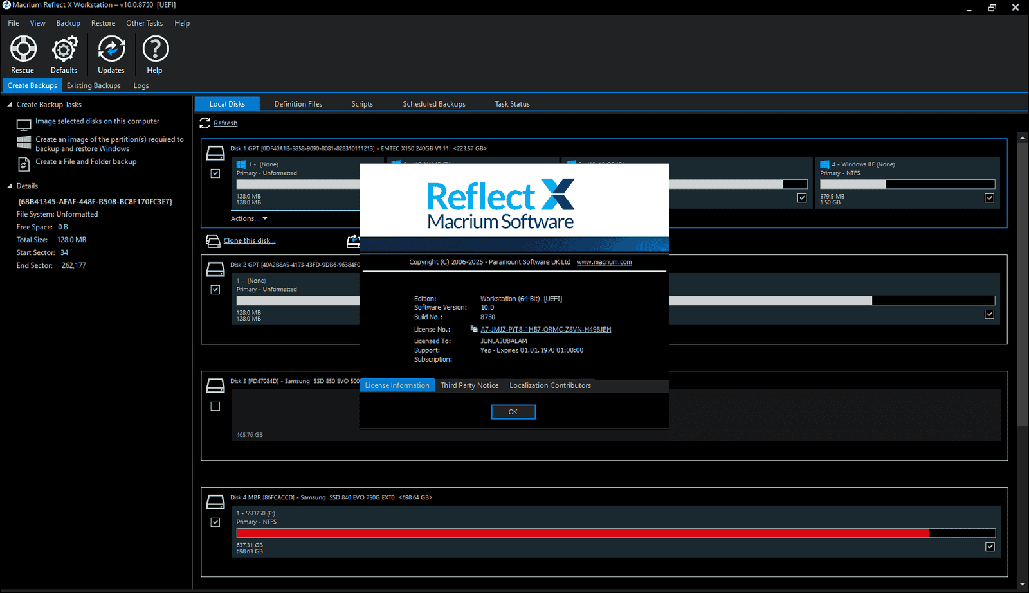Check for Updates

(111, 54)
